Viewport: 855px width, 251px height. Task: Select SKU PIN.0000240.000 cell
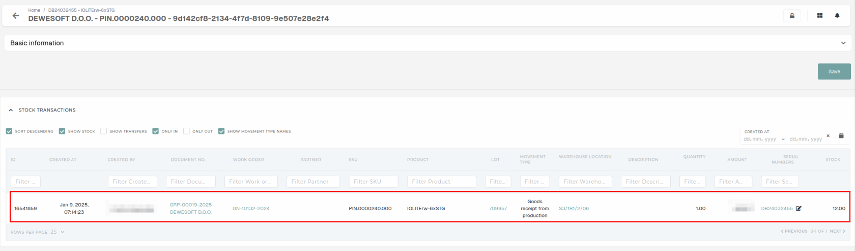coord(370,208)
